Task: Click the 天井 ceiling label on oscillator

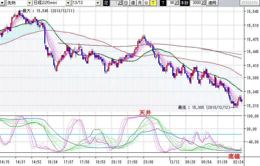Action: coord(145,113)
